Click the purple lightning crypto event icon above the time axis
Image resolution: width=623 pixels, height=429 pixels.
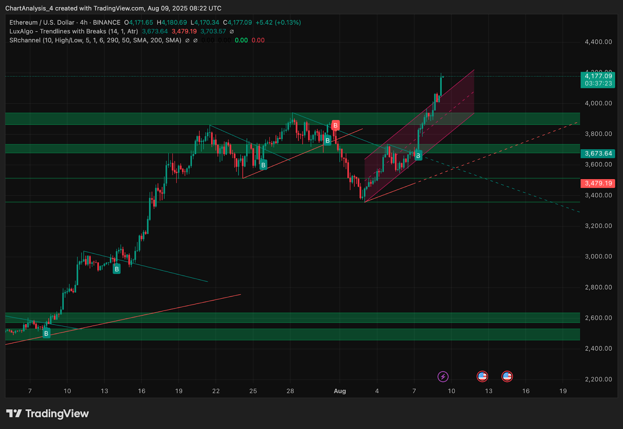(444, 376)
